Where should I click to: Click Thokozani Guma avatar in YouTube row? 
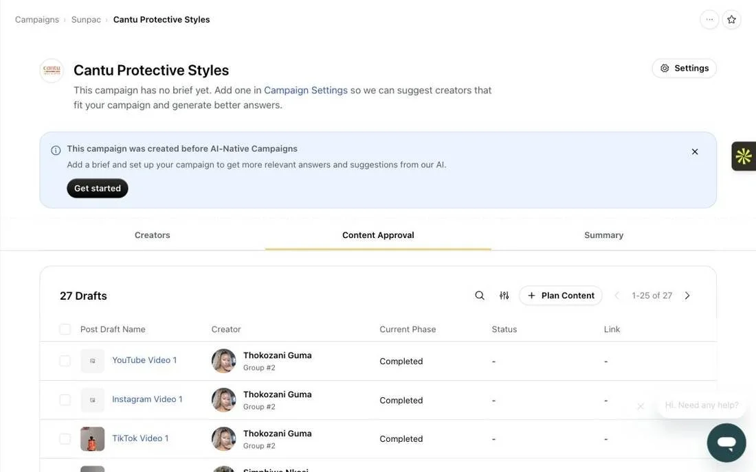[224, 361]
